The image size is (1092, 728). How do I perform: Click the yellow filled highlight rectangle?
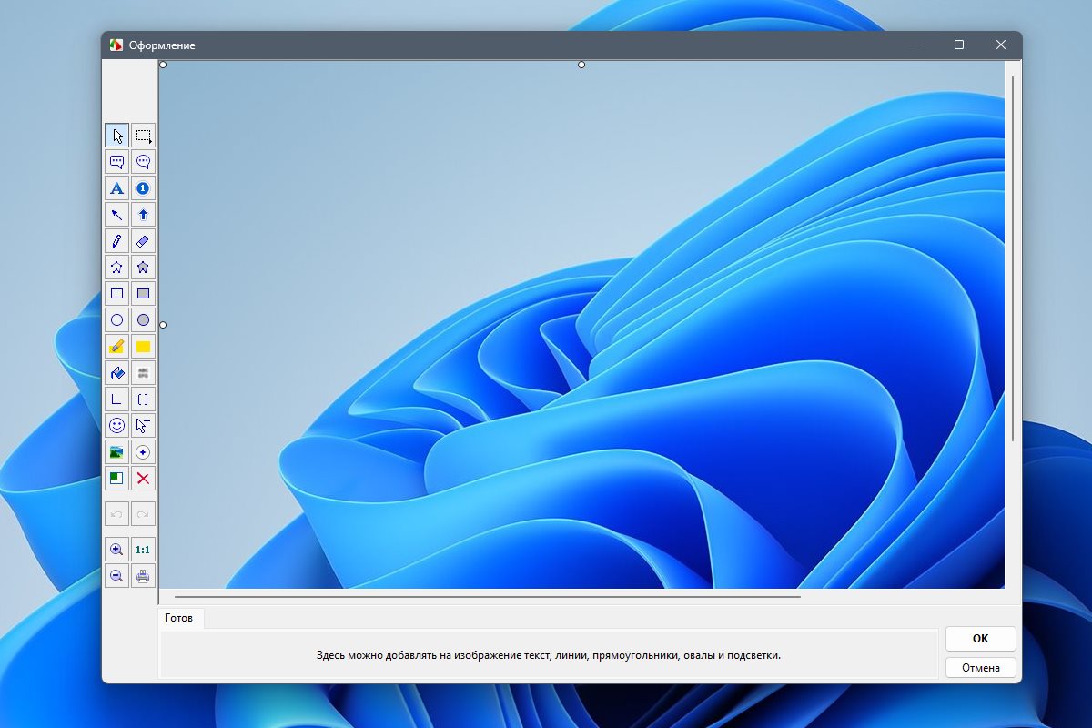[x=143, y=347]
